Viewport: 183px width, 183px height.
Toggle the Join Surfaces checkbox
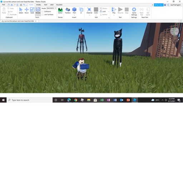click(x=43, y=15)
